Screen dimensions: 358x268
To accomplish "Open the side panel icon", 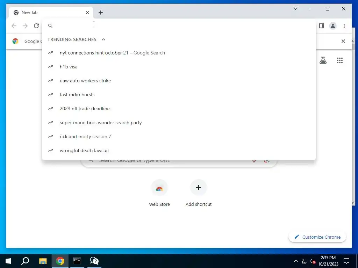I will coord(322,26).
